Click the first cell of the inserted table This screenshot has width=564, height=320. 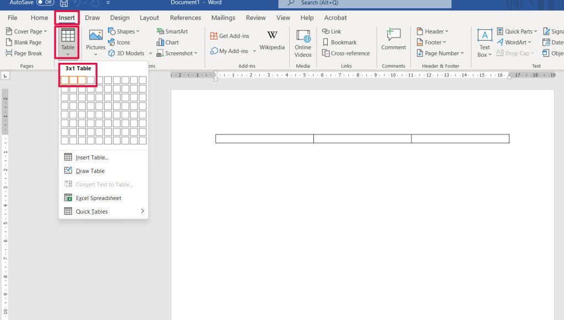(x=264, y=139)
